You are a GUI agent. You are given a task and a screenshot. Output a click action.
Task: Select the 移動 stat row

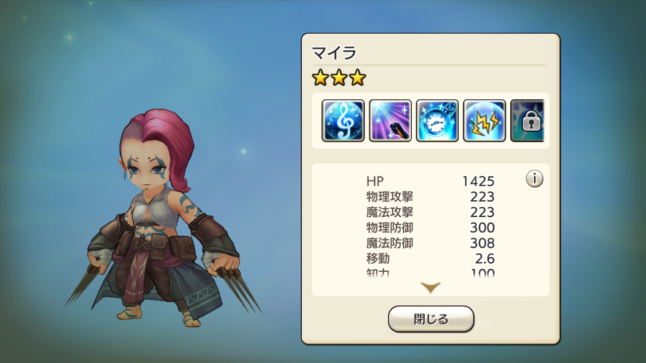coord(430,259)
